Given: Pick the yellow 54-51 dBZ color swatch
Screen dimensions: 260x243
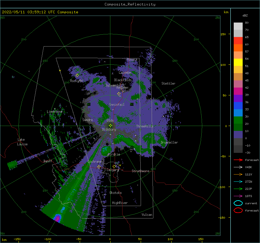Looking at the screenshot, I should (238, 62).
